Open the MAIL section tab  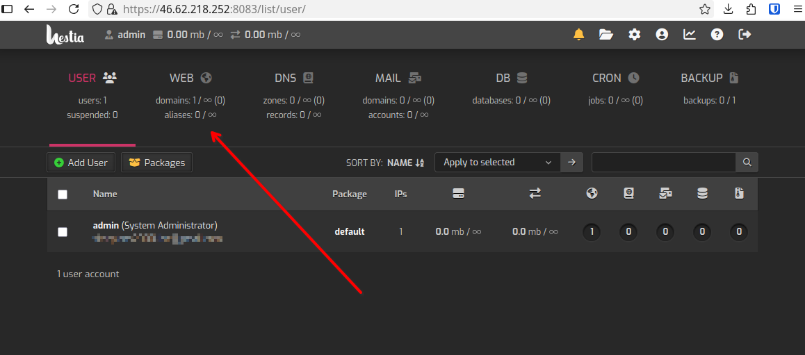tap(398, 79)
